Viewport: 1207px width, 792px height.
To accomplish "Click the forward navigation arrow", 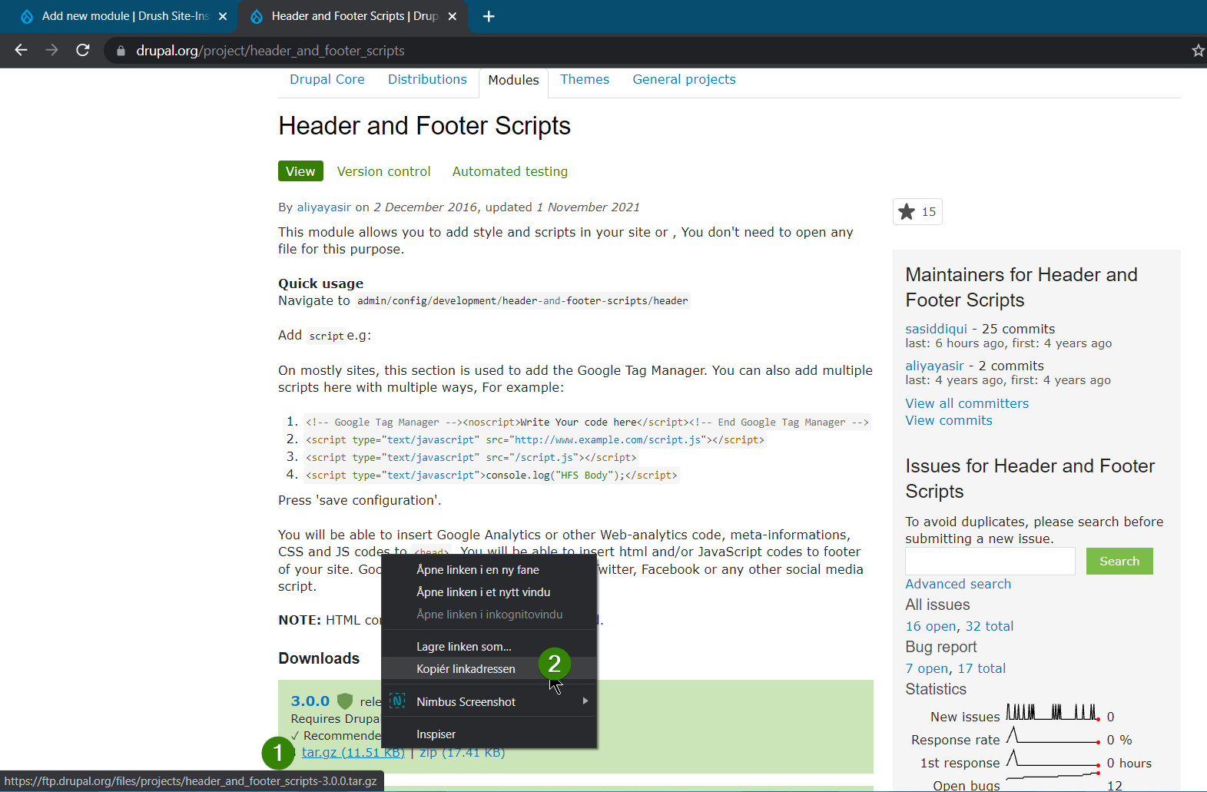I will (51, 50).
